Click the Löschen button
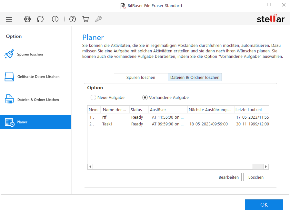The width and height of the screenshot is (290, 214). (x=256, y=177)
